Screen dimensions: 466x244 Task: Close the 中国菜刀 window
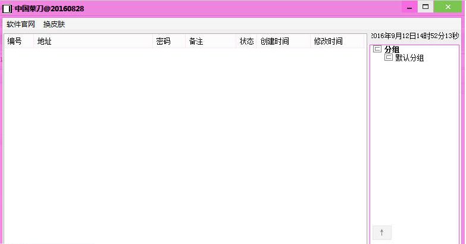coord(448,7)
